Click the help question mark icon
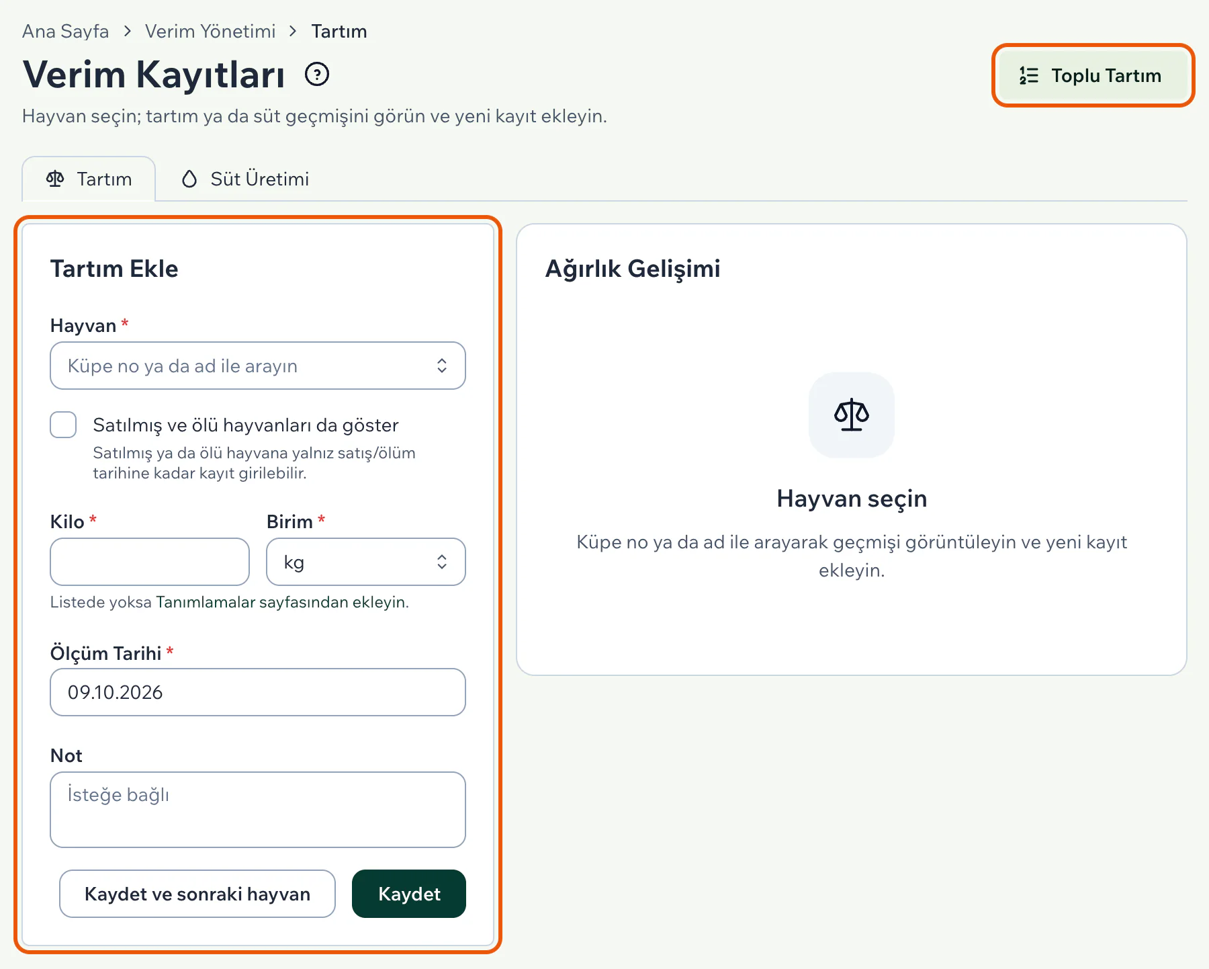 pos(317,74)
